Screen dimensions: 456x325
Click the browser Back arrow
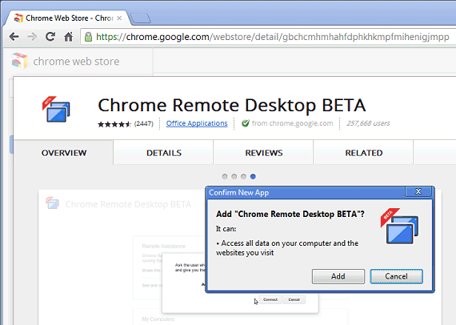14,37
